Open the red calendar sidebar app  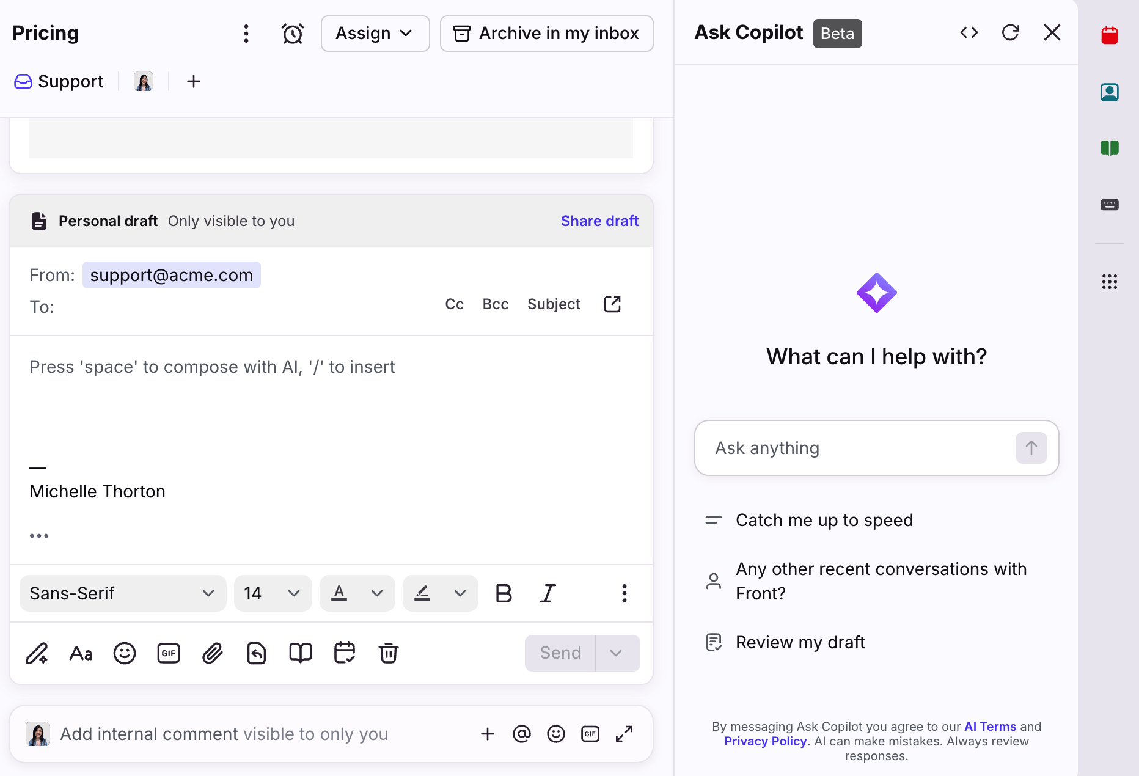coord(1109,35)
